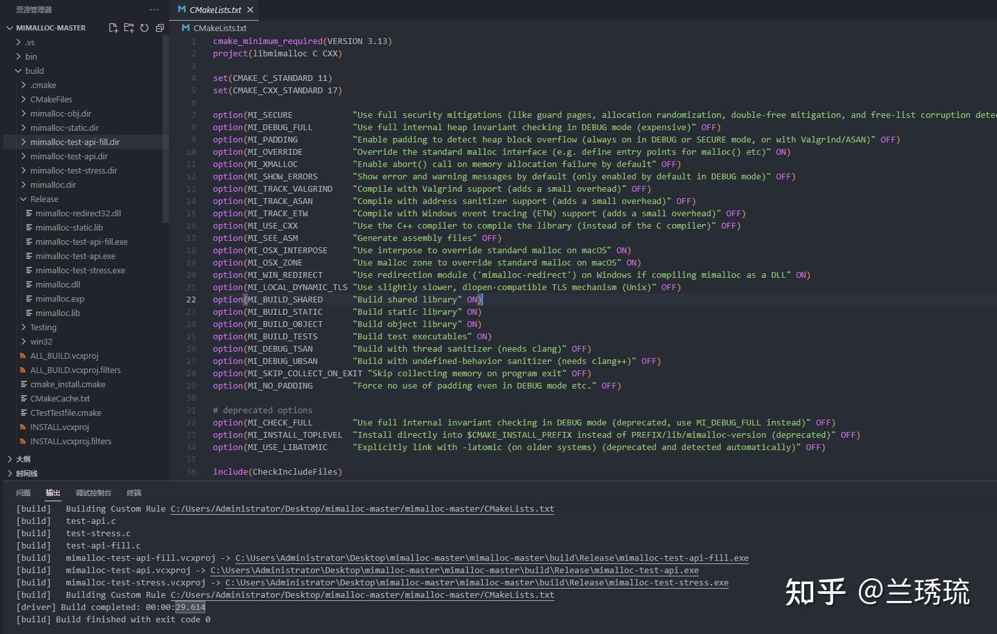
Task: Switch to the 问题 problems tab
Action: pos(23,493)
